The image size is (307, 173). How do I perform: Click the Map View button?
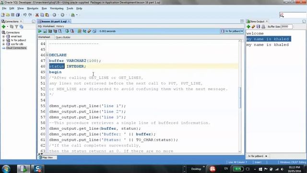tap(47, 157)
